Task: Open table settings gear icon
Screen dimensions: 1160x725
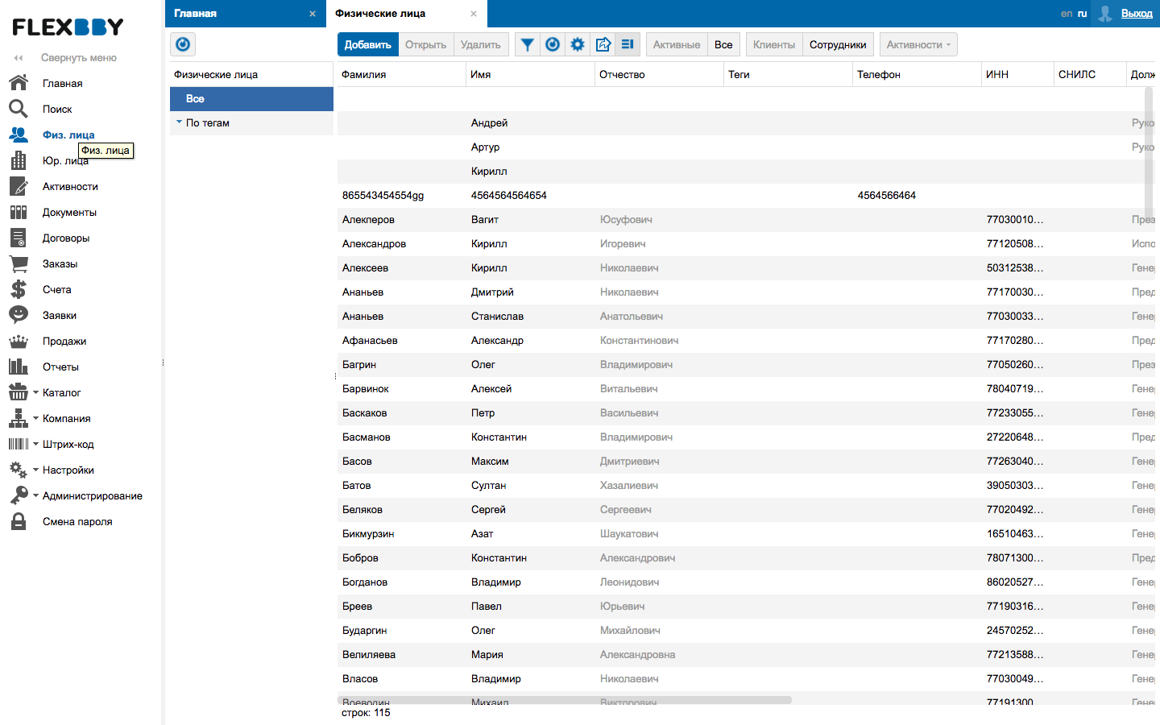Action: 578,44
